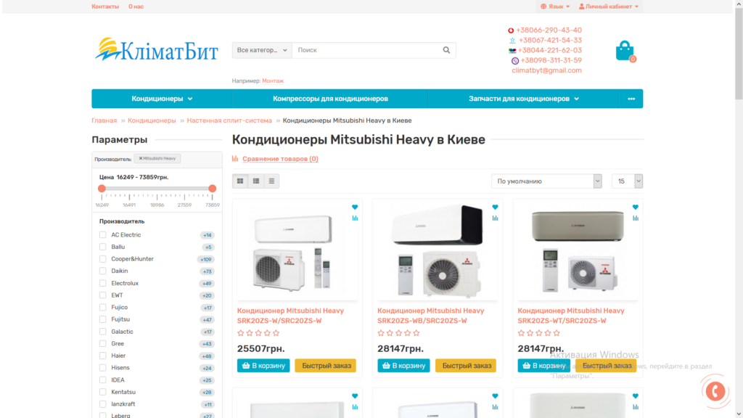Tick the Cooper&Hunter checkbox
This screenshot has height=418, width=743.
(103, 259)
